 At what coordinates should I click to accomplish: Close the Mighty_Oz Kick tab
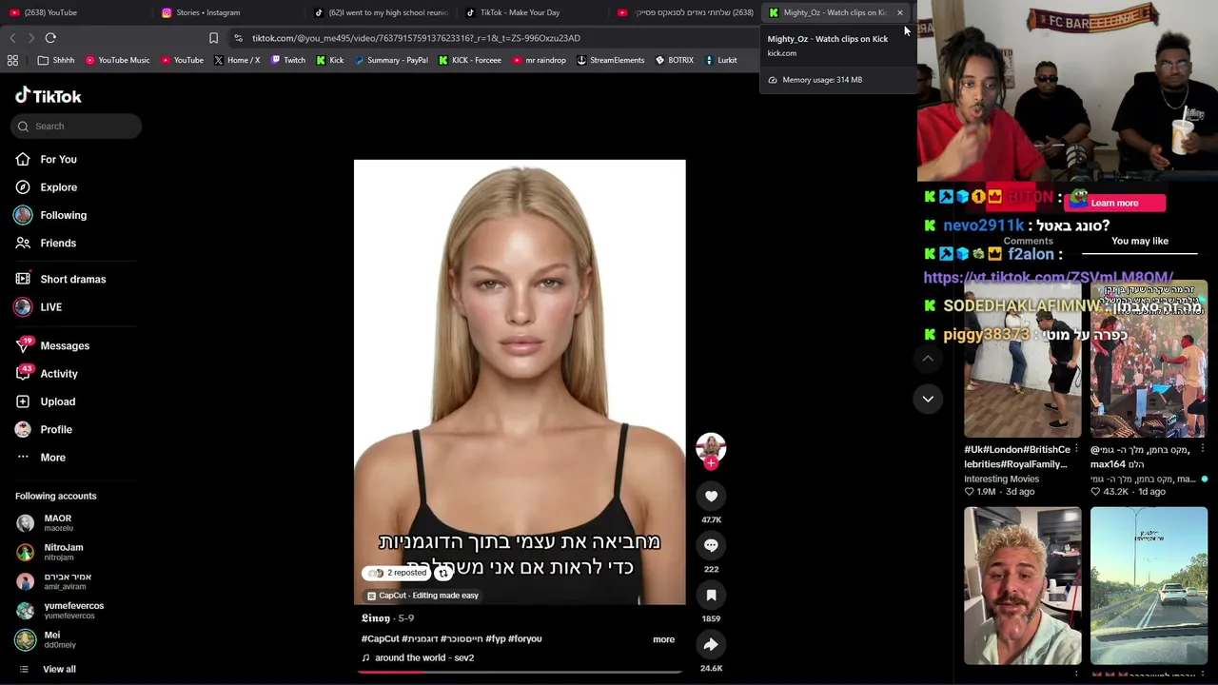(899, 12)
